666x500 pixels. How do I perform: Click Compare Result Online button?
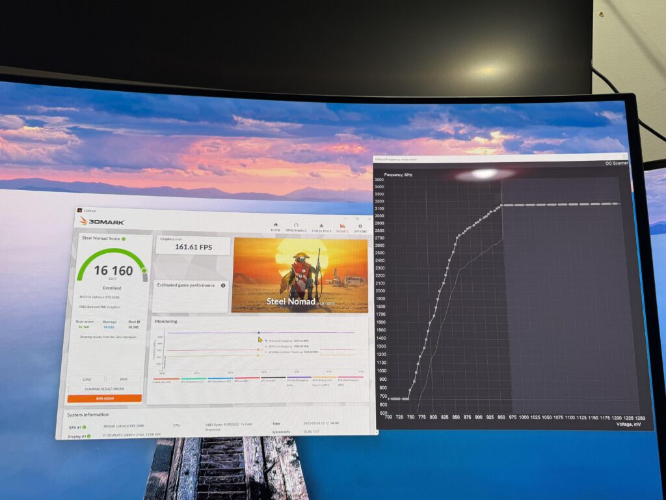[x=105, y=389]
